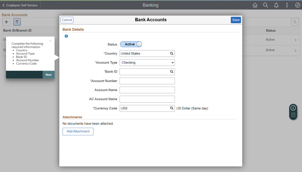Screen dimensions: 302x172
Task: Open the Bank ID lookup magnifier
Action: point(172,71)
